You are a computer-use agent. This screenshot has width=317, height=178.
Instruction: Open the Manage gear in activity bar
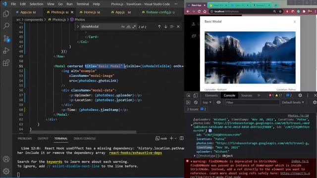6,171
